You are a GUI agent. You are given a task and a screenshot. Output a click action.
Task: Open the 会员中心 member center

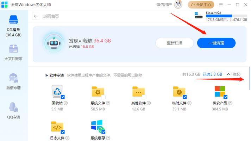201,5
